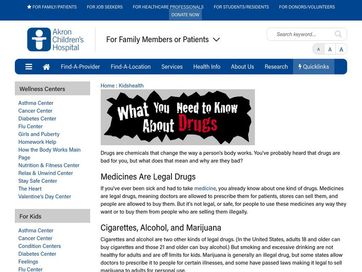The image size is (362, 272).
Task: Select the large font size A
Action: click(341, 49)
